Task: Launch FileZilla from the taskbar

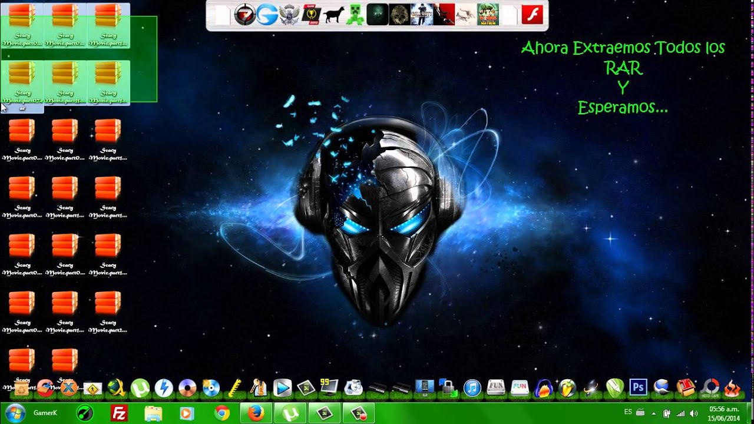Action: 119,412
